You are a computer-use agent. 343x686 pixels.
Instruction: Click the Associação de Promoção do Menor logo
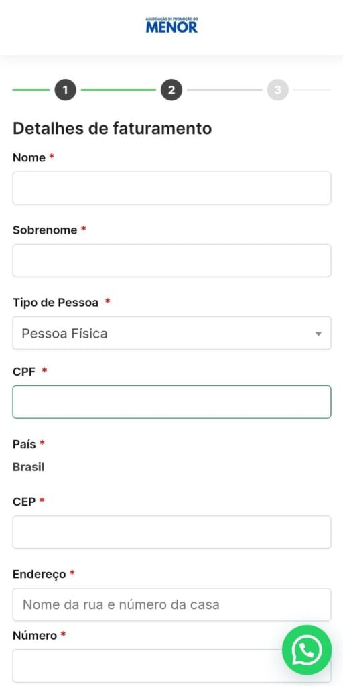[x=171, y=25]
